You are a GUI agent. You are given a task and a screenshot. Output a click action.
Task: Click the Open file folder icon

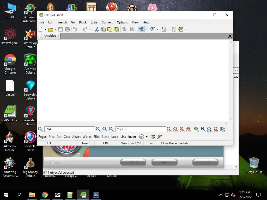pyautogui.click(x=51, y=29)
